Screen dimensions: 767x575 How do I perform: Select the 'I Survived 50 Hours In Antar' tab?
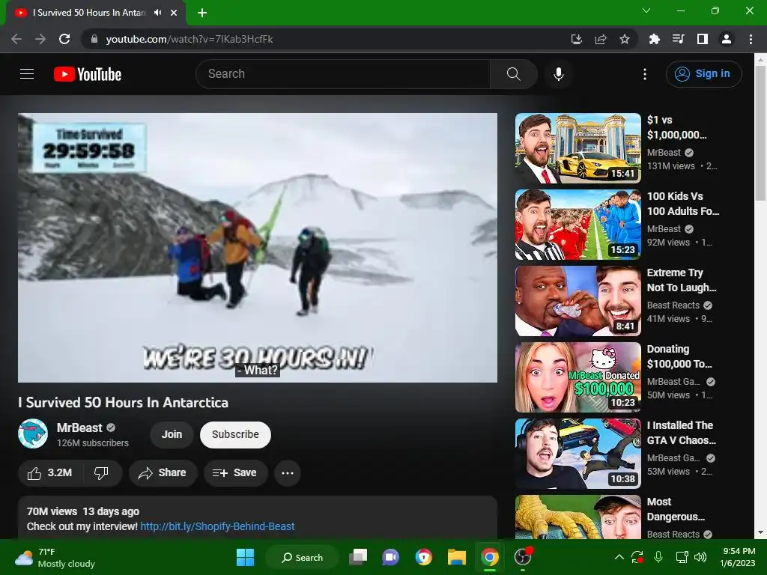pos(90,13)
